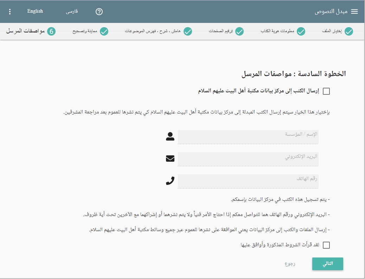This screenshot has width=365, height=279.
Task: Click the checkmark icon for إختيار الملف step
Action: (x=348, y=32)
